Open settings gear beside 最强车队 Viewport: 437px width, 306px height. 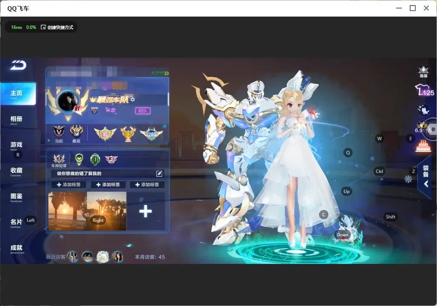point(132,99)
